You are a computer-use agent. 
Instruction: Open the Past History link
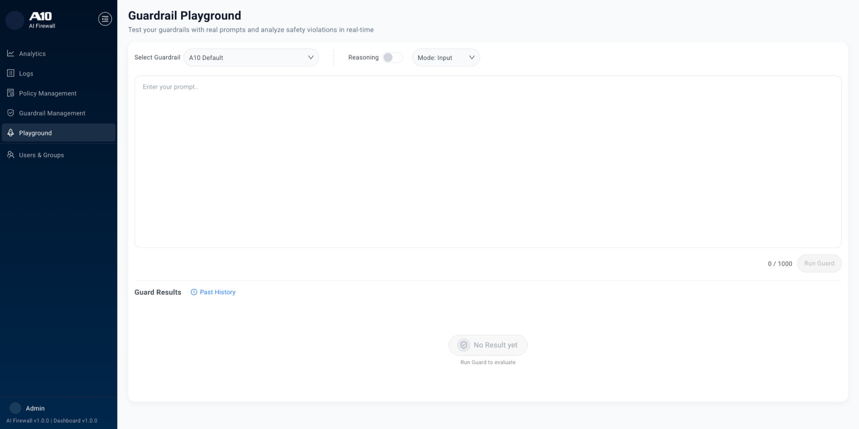217,292
